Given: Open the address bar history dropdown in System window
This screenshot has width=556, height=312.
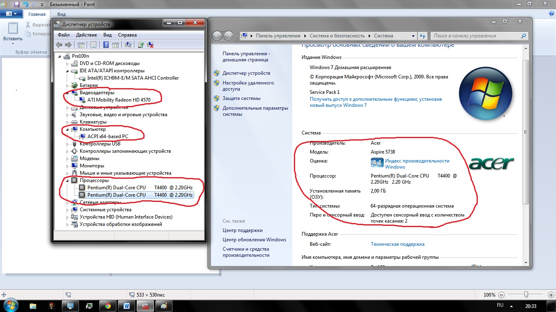Looking at the screenshot, I should pos(414,36).
